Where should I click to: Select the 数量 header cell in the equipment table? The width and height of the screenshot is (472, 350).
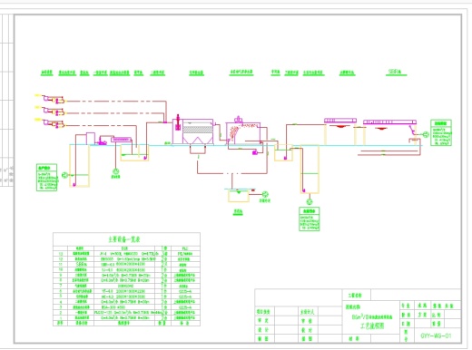(x=163, y=323)
